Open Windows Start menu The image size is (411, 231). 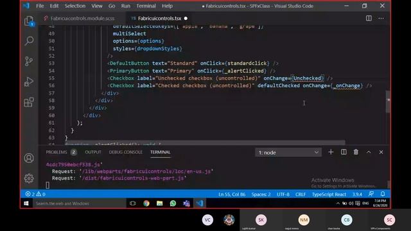[x=26, y=203]
